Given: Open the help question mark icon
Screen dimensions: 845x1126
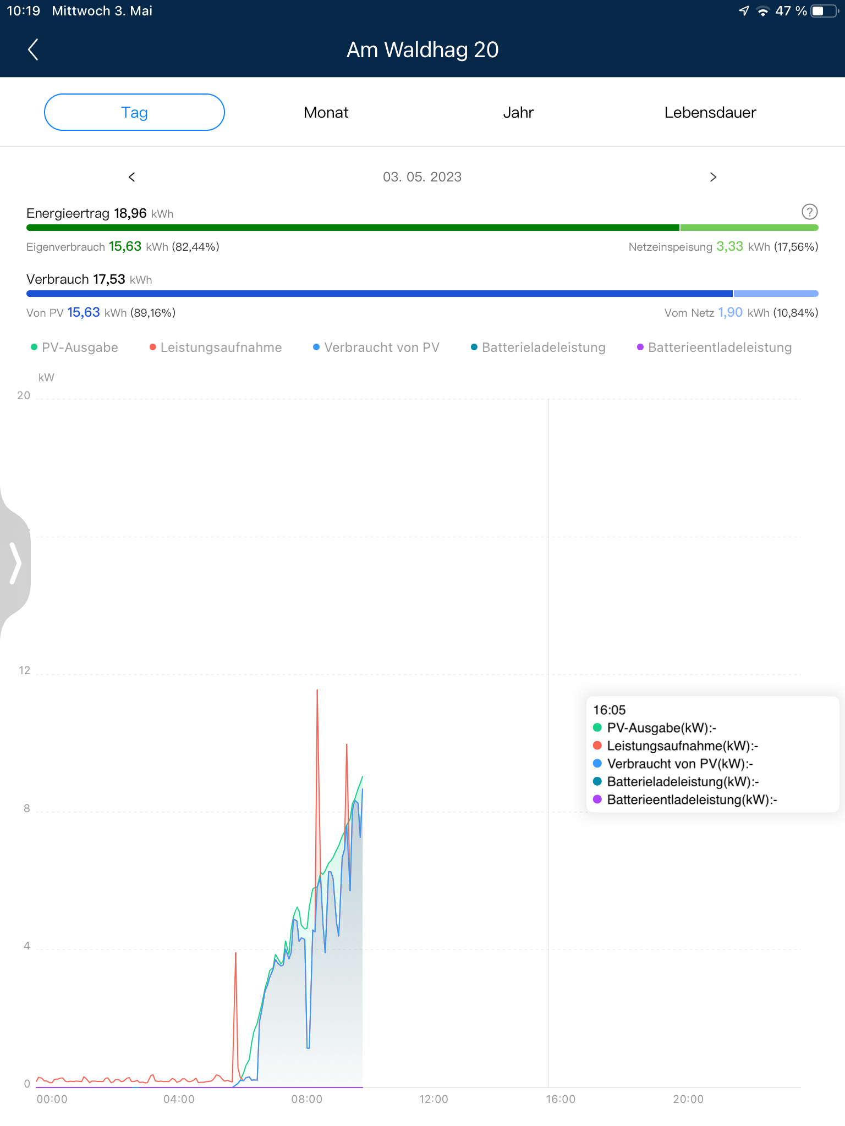Looking at the screenshot, I should 809,212.
